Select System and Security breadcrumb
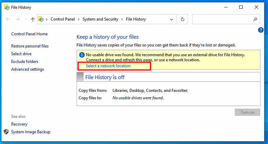268x144 pixels. pos(100,20)
